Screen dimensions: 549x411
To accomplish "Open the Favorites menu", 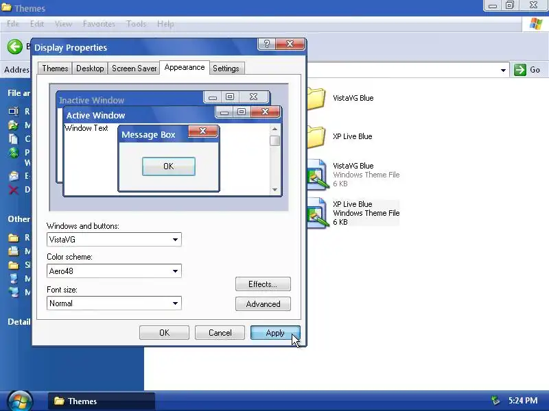I will (x=99, y=24).
